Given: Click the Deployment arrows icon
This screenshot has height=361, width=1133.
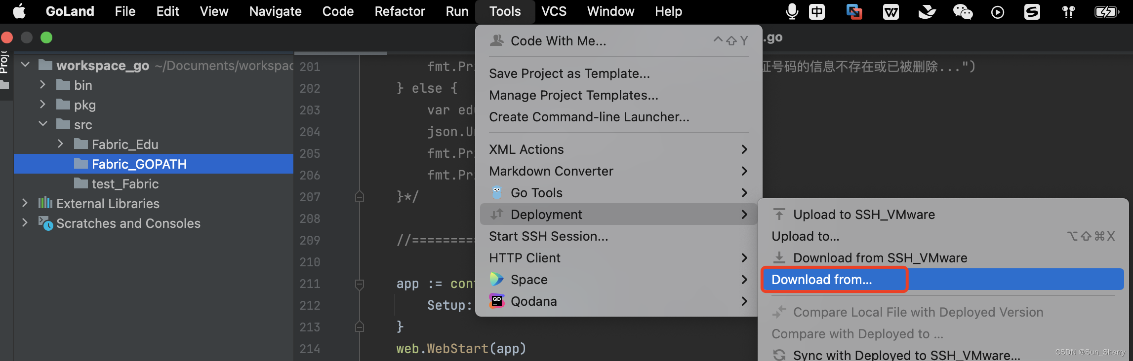Looking at the screenshot, I should click(x=496, y=214).
